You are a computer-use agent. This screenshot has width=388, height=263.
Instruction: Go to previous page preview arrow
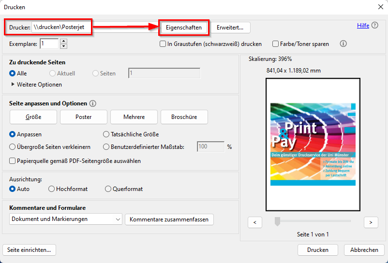[x=255, y=222]
